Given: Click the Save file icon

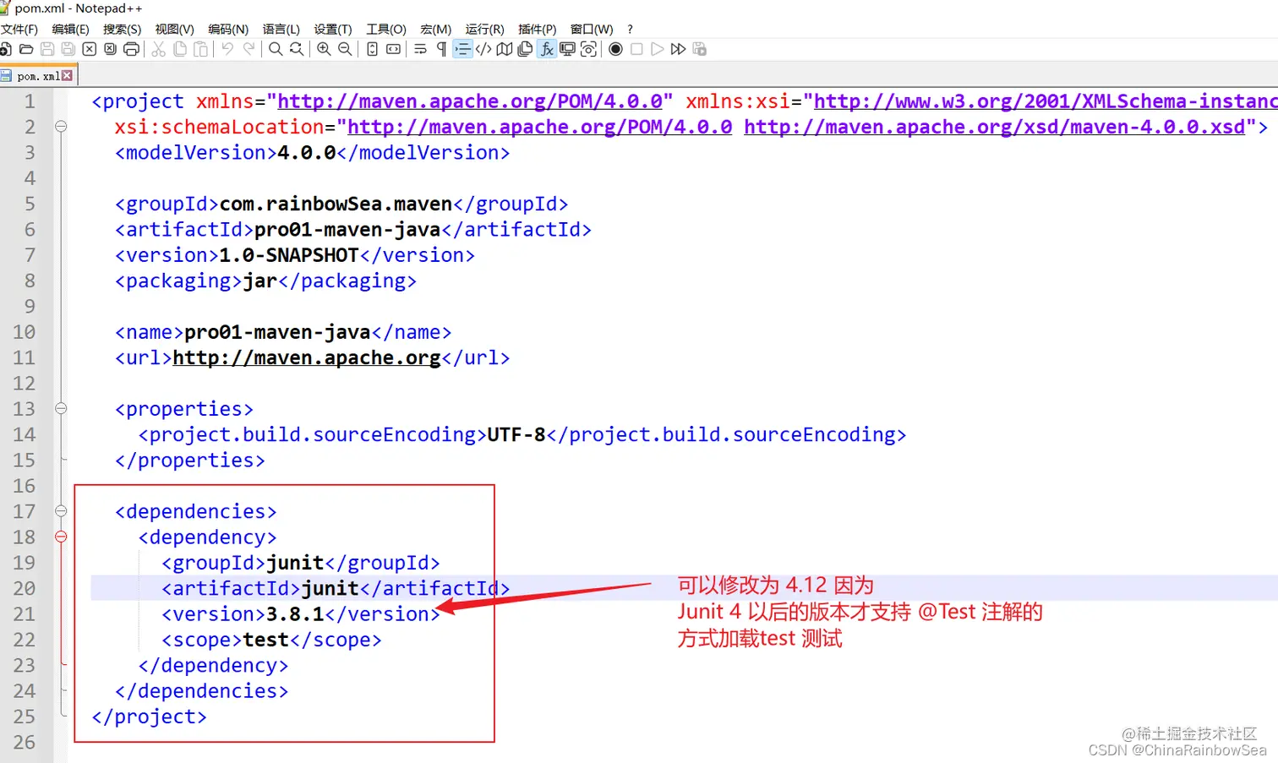Looking at the screenshot, I should pyautogui.click(x=47, y=49).
